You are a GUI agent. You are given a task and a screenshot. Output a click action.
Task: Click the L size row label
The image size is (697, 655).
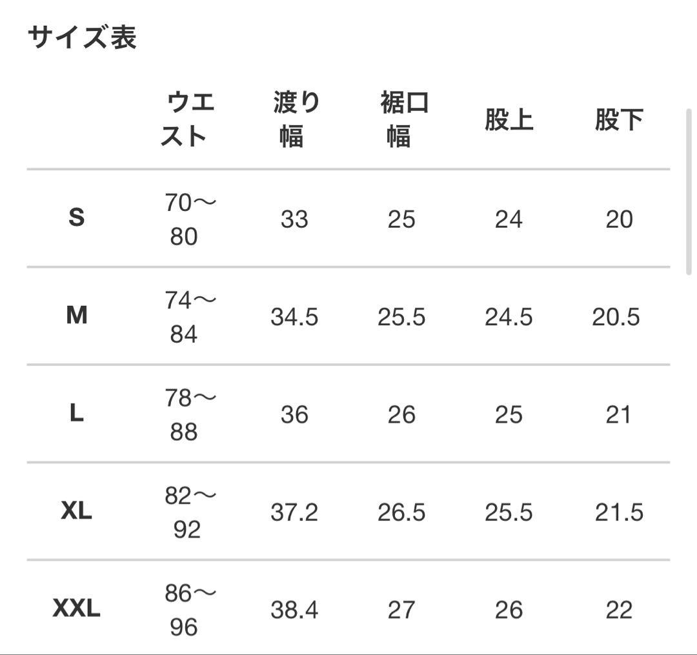coord(76,414)
